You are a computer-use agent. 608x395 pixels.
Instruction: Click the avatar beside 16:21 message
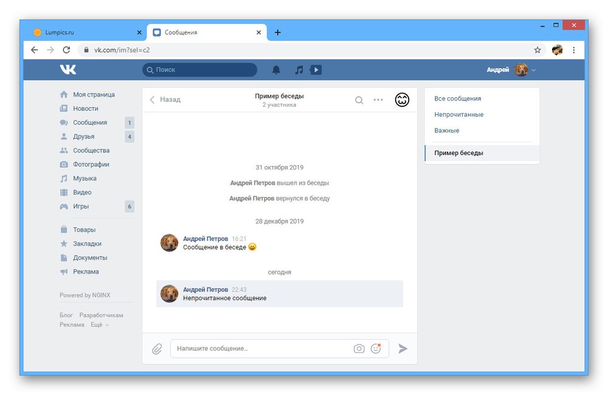[170, 242]
